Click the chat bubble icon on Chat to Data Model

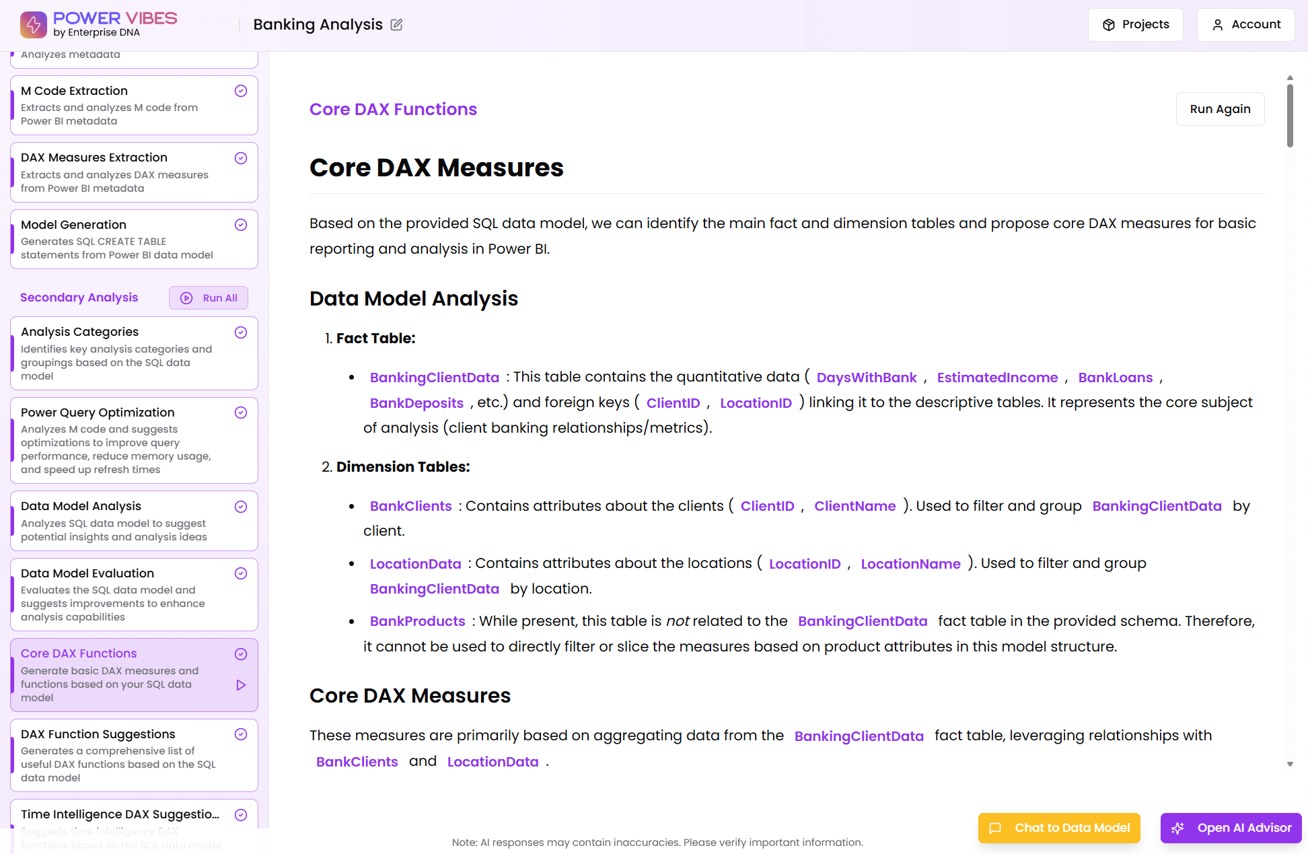[x=995, y=828]
